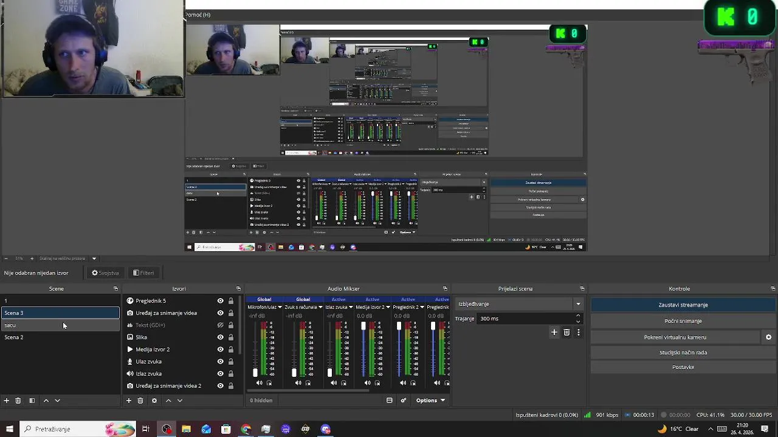778x437 pixels.
Task: Click Windows Start button
Action: coord(9,429)
